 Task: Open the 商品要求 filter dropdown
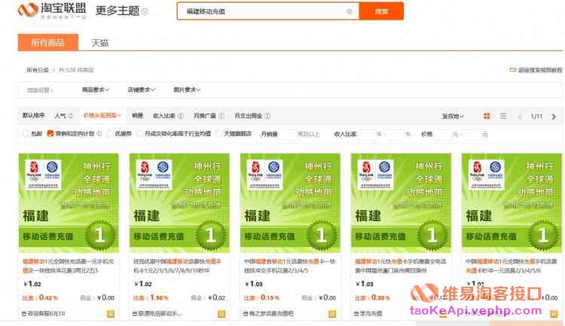pyautogui.click(x=96, y=90)
